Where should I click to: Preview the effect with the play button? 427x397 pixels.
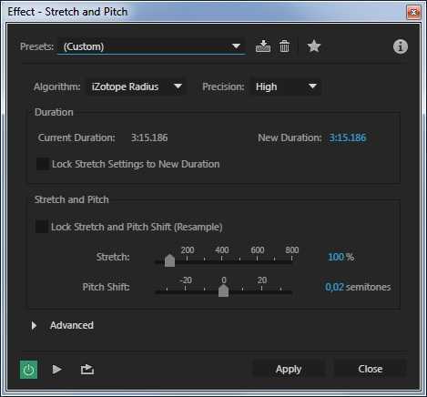pyautogui.click(x=56, y=370)
